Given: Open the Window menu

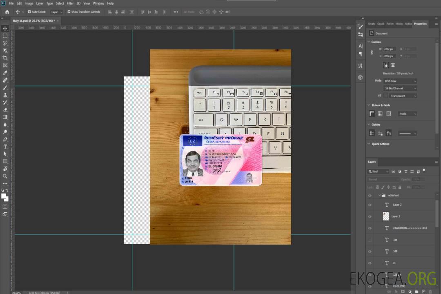Looking at the screenshot, I should pyautogui.click(x=98, y=3).
